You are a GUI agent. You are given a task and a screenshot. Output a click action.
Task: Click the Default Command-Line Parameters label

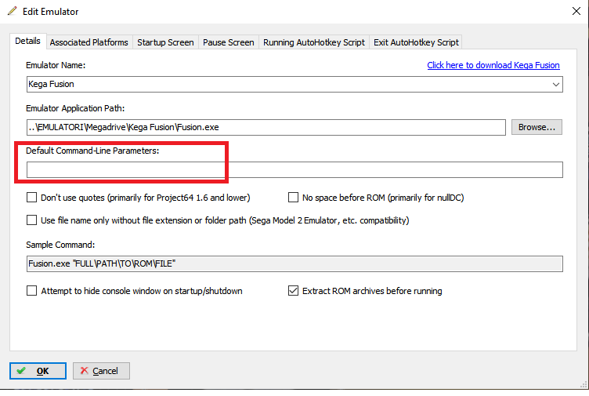click(x=92, y=151)
